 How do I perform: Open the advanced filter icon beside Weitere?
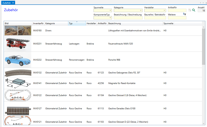[185, 14]
